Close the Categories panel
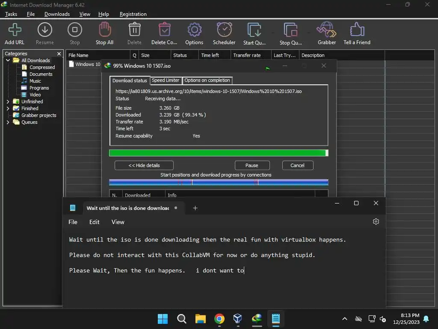Viewport: 438px width, 329px height. 59,54
